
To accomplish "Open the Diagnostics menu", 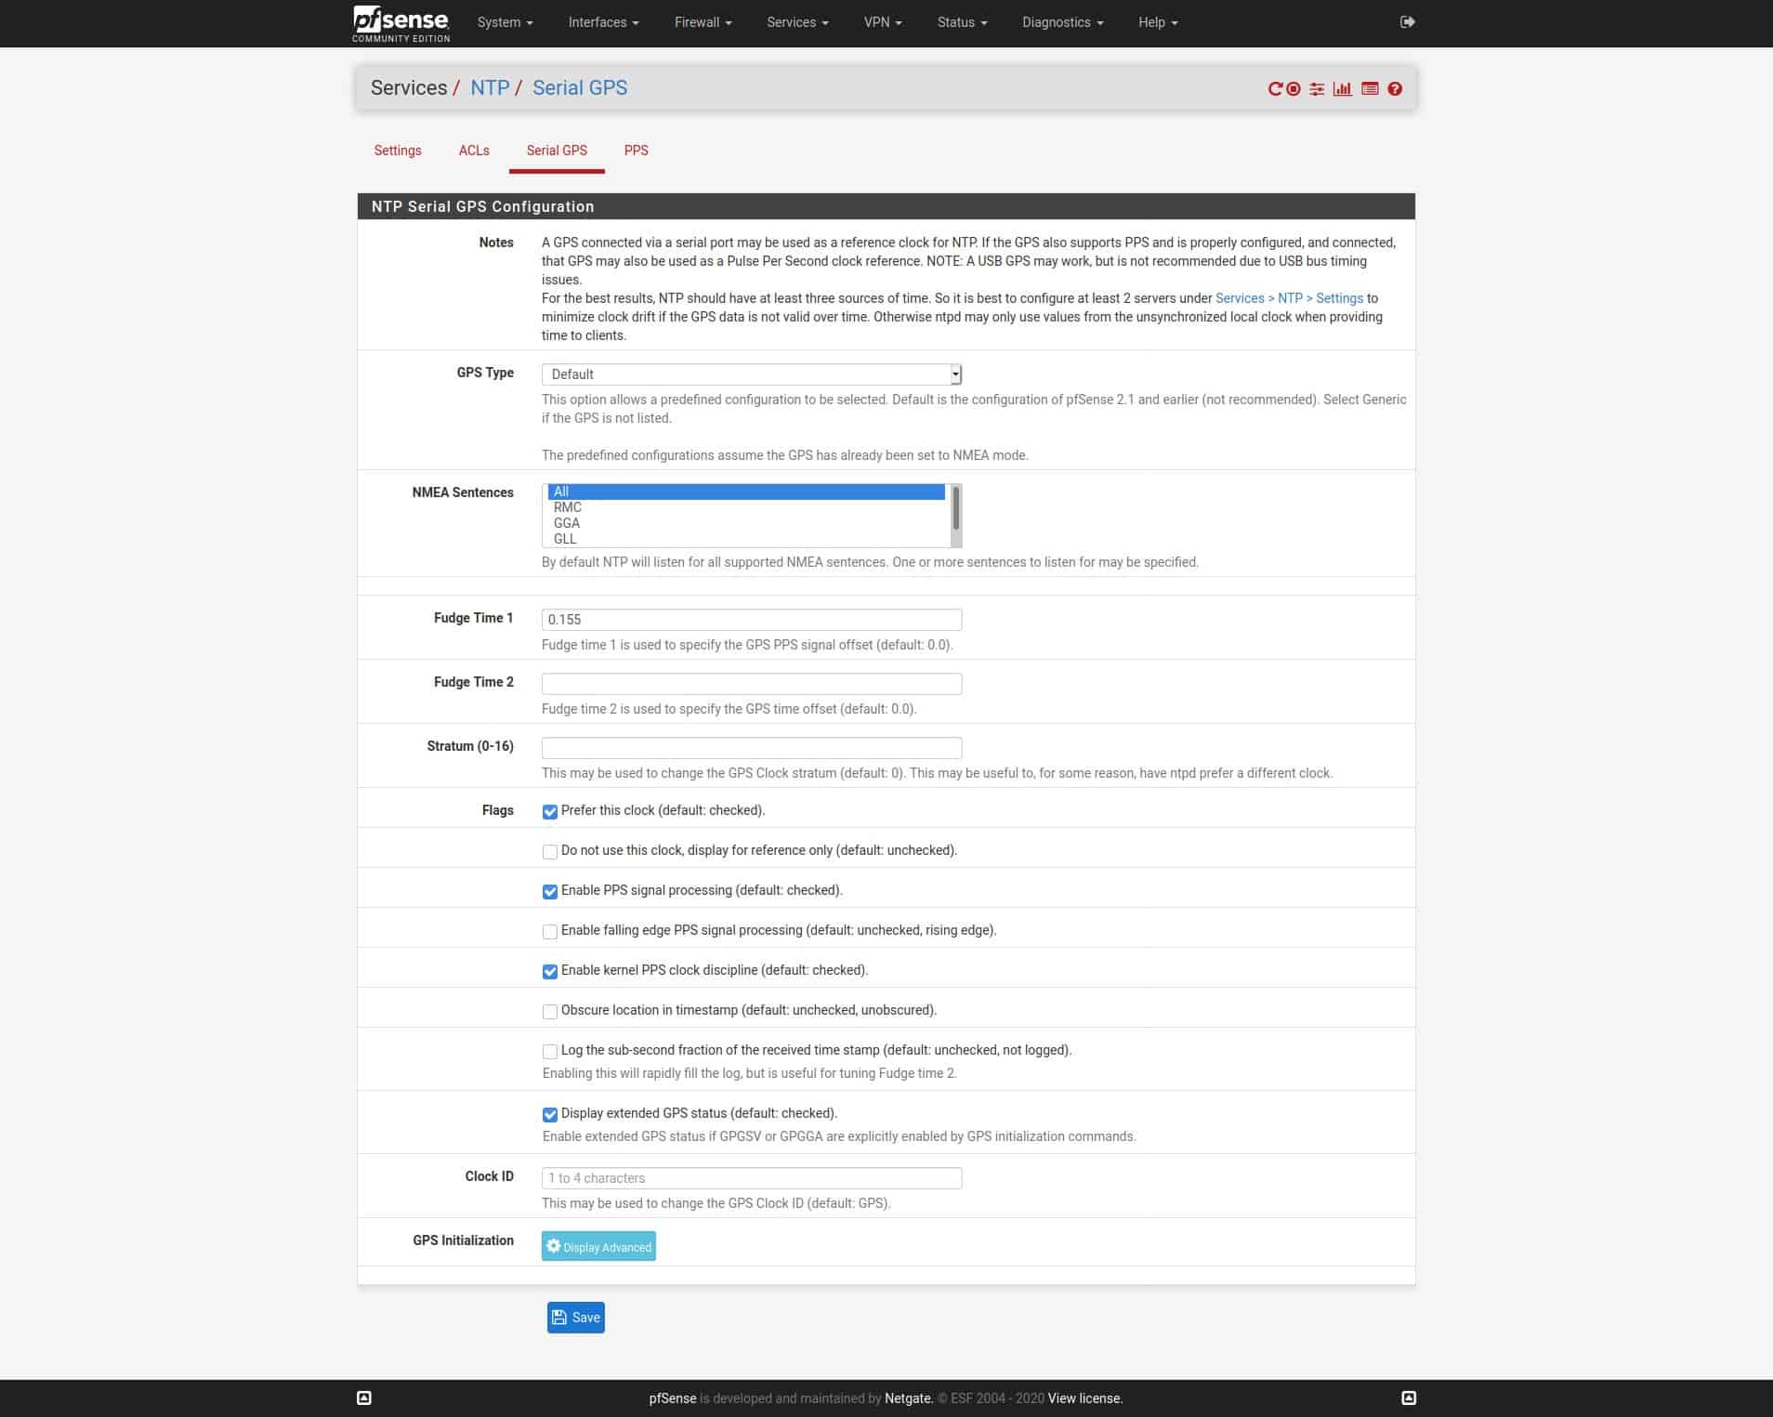I will [1062, 22].
